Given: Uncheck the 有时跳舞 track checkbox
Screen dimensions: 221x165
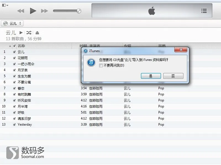Looking at the screenshot, I should 14,94.
